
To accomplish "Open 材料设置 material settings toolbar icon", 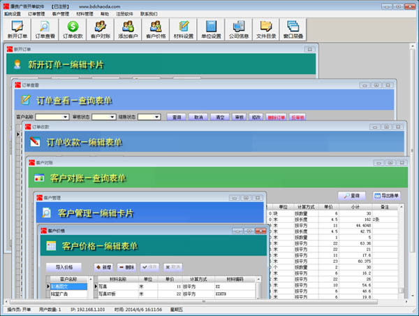I will [184, 29].
